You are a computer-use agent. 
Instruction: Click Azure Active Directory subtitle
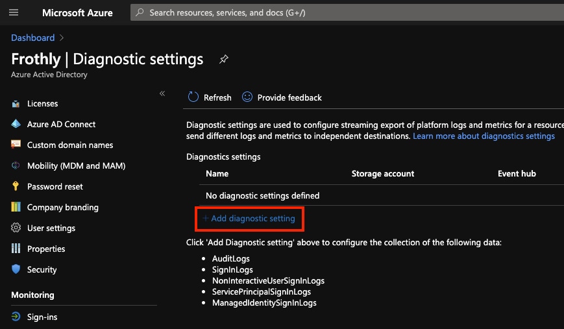(x=49, y=75)
